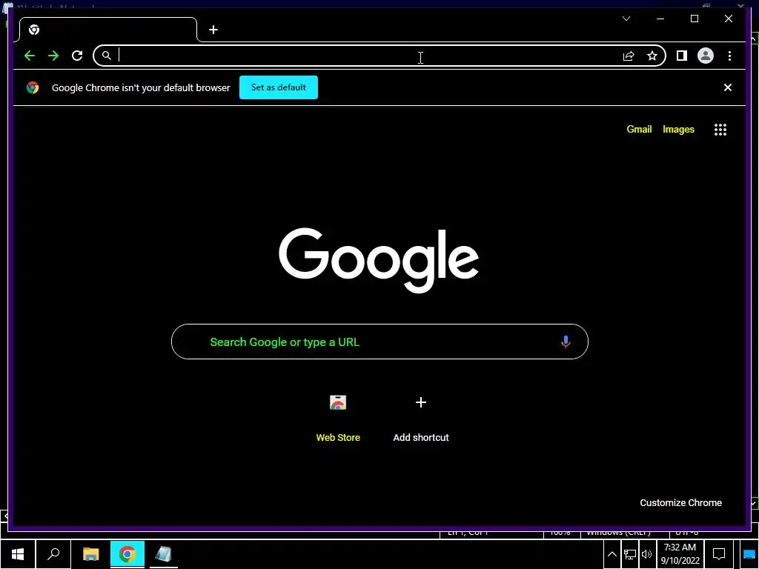Minimize the Chrome window
This screenshot has width=759, height=569.
[660, 19]
